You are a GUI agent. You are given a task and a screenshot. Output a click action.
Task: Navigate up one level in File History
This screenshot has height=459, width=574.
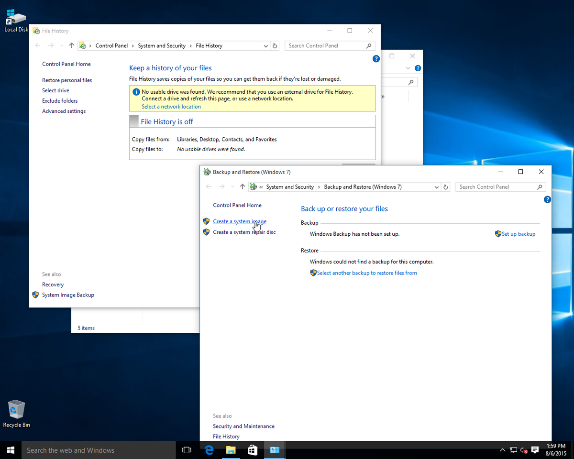tap(71, 45)
